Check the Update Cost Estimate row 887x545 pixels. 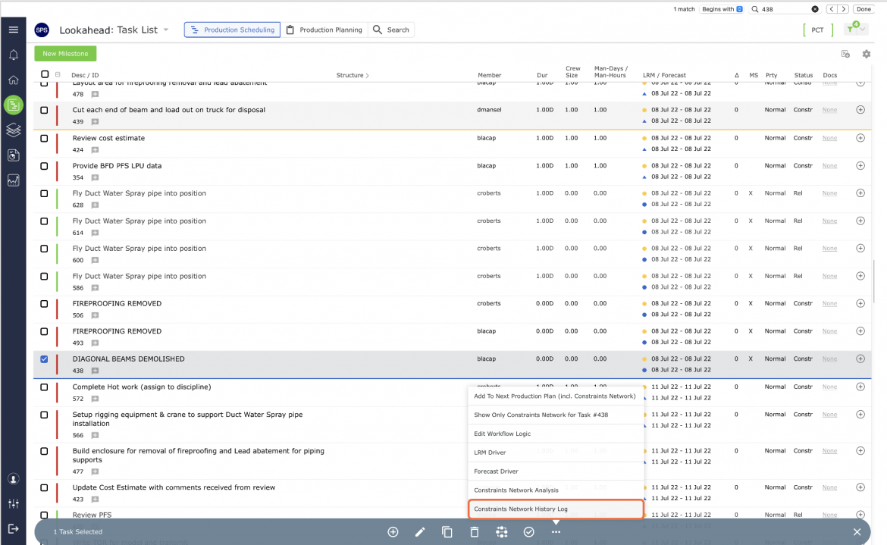click(x=44, y=487)
